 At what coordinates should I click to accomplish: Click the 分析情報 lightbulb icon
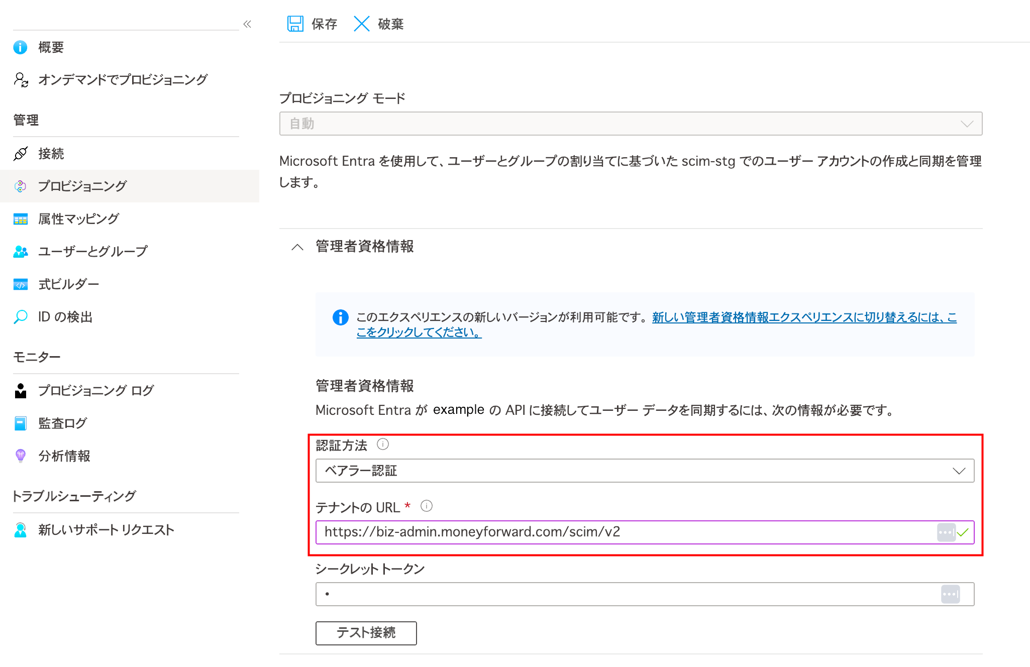21,456
